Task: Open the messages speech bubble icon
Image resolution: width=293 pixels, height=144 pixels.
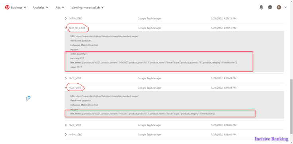Action: click(x=270, y=8)
